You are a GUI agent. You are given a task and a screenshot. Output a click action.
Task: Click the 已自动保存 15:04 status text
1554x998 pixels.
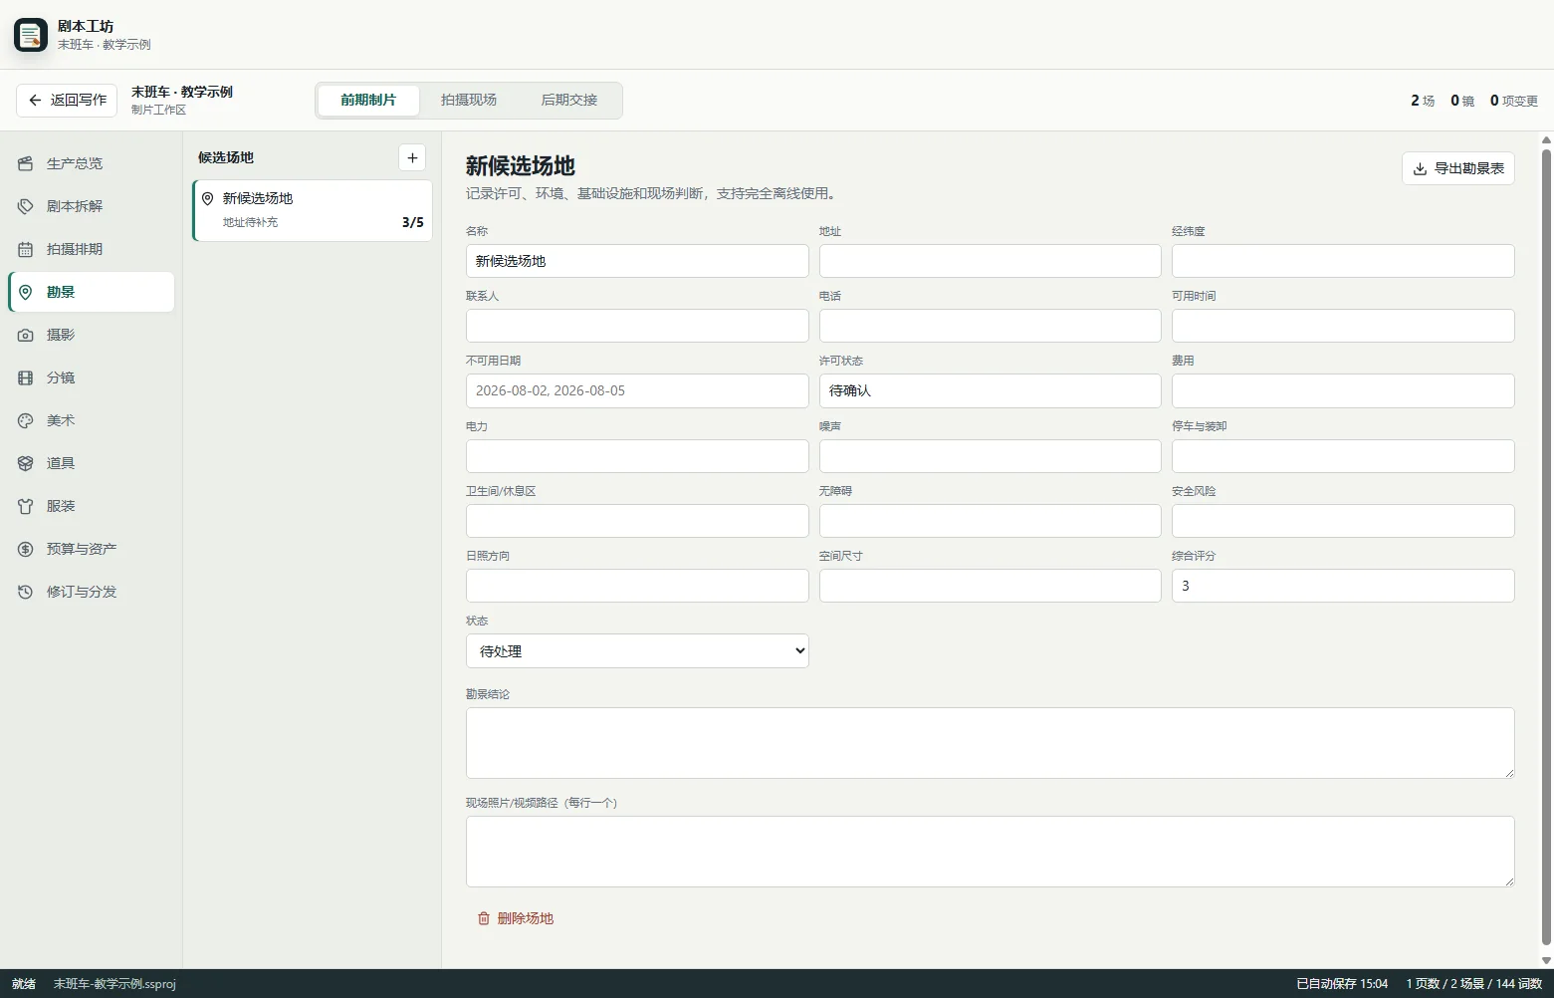(1341, 984)
